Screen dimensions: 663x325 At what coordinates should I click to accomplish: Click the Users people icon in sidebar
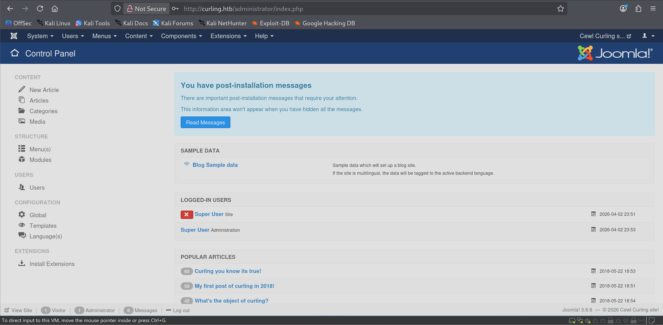(22, 187)
